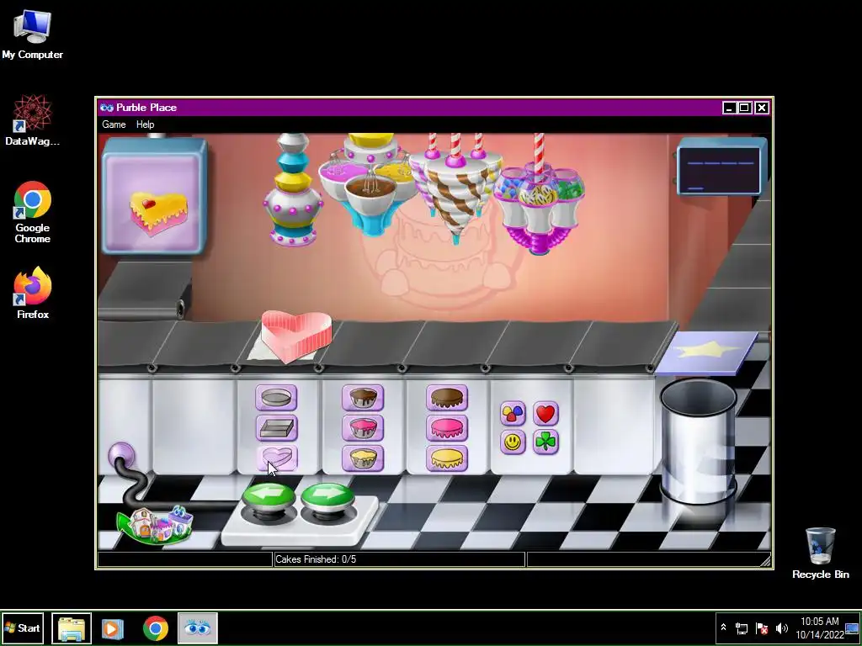Image resolution: width=862 pixels, height=646 pixels.
Task: Select the square cake pan button
Action: click(x=276, y=428)
